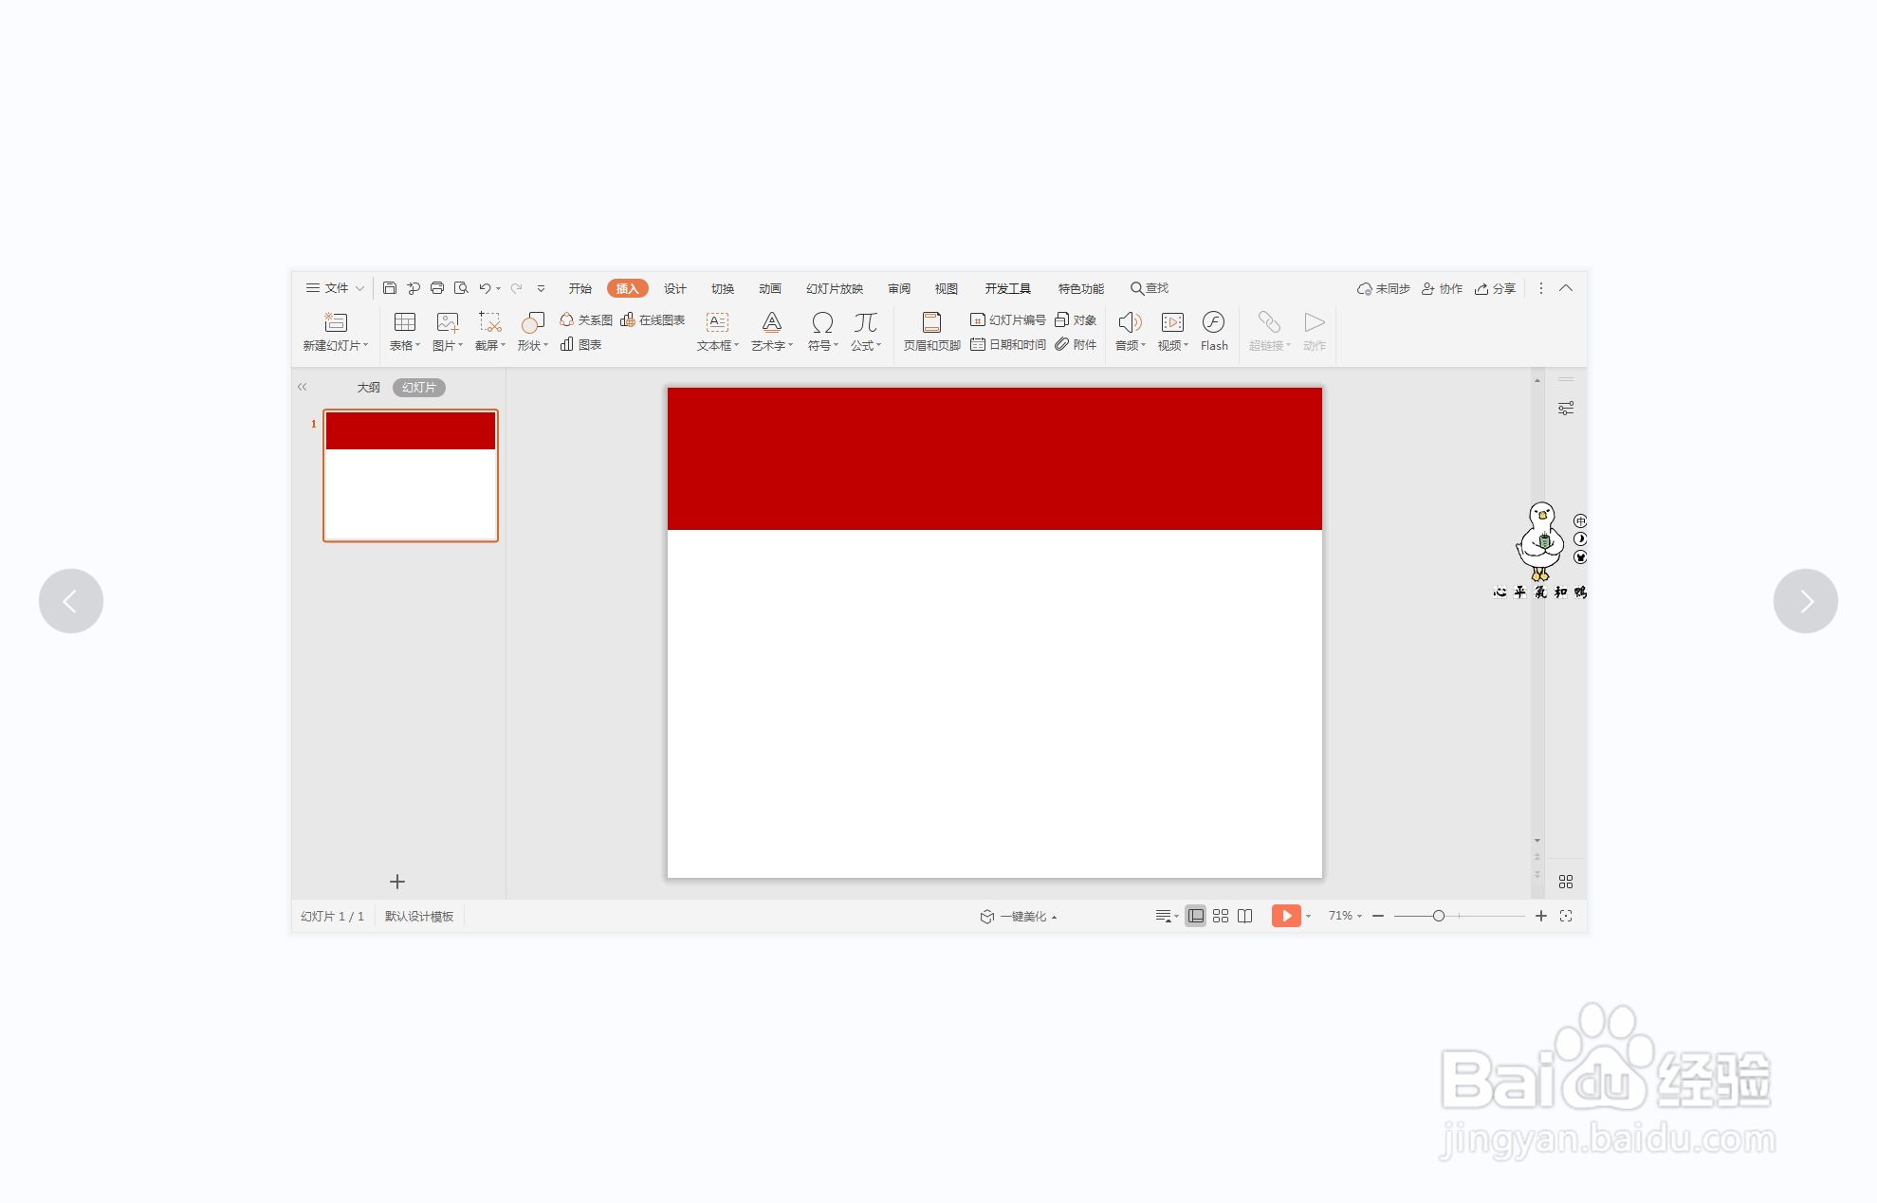The height and width of the screenshot is (1203, 1877).
Task: Expand the 71% zoom dropdown
Action: point(1345,916)
